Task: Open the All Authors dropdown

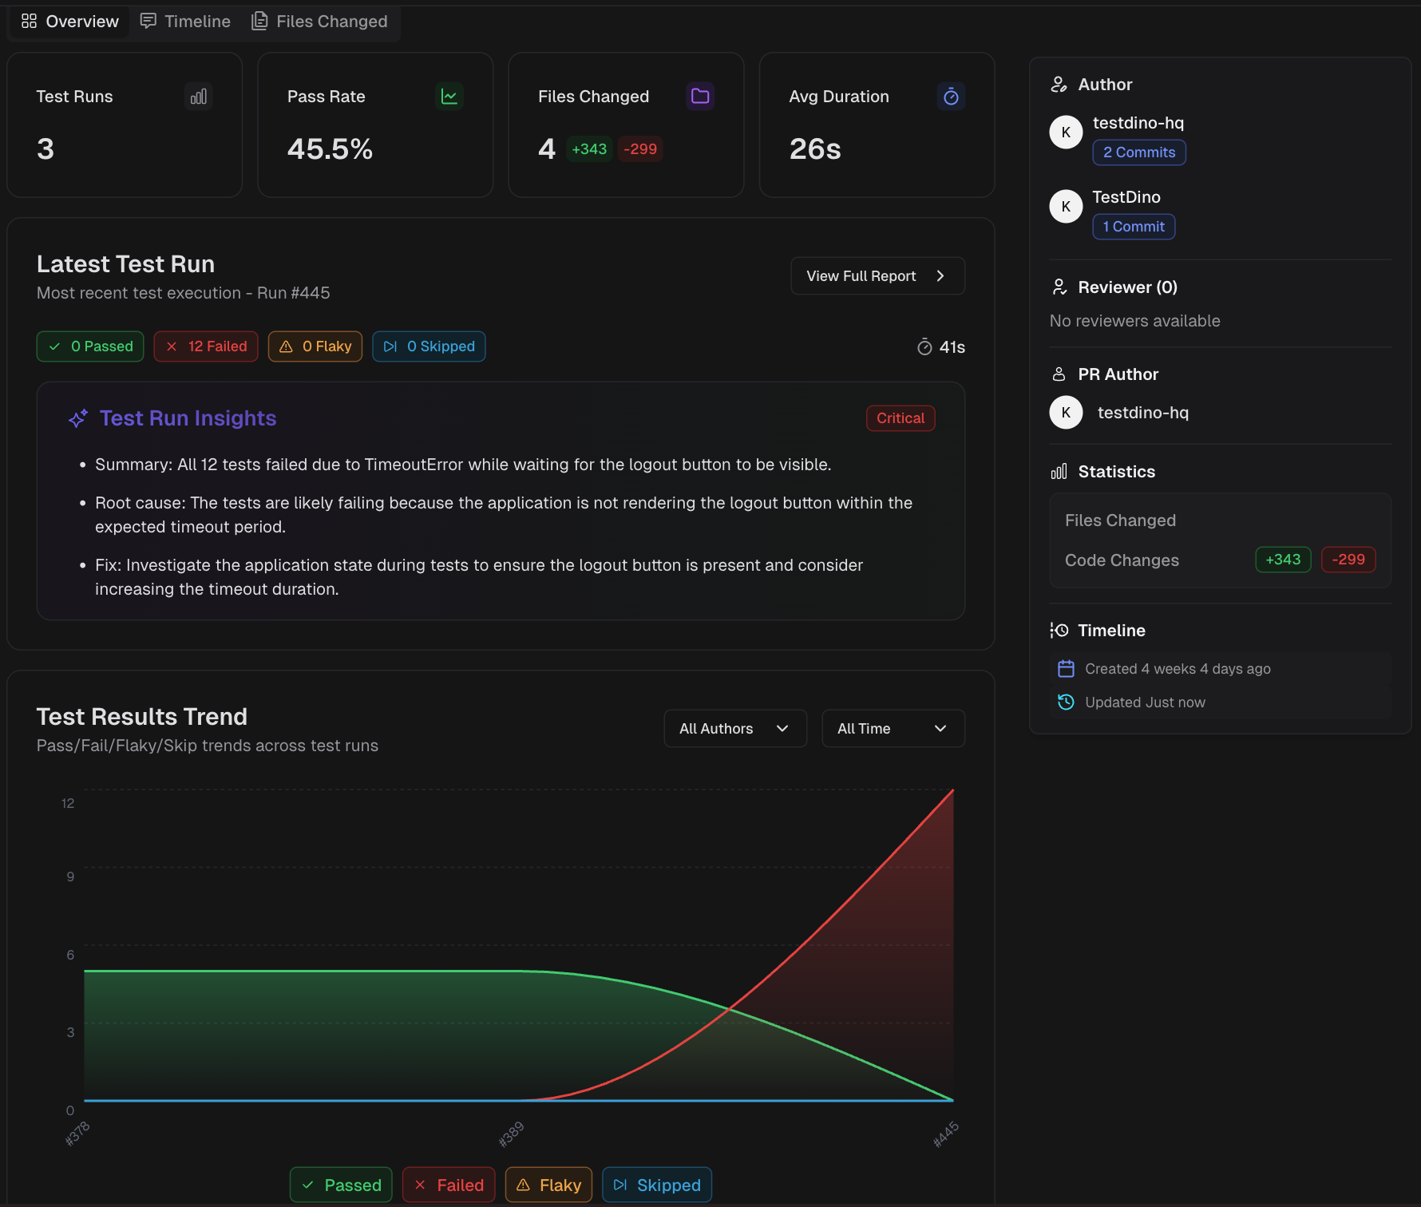Action: [x=734, y=729]
